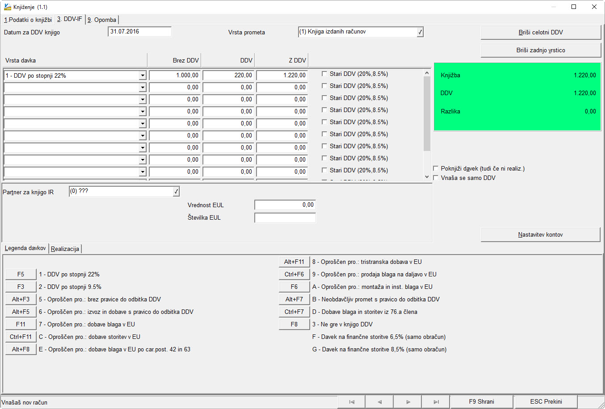Click F5 button for DDV po stopnji 22%
The height and width of the screenshot is (409, 605).
[21, 274]
